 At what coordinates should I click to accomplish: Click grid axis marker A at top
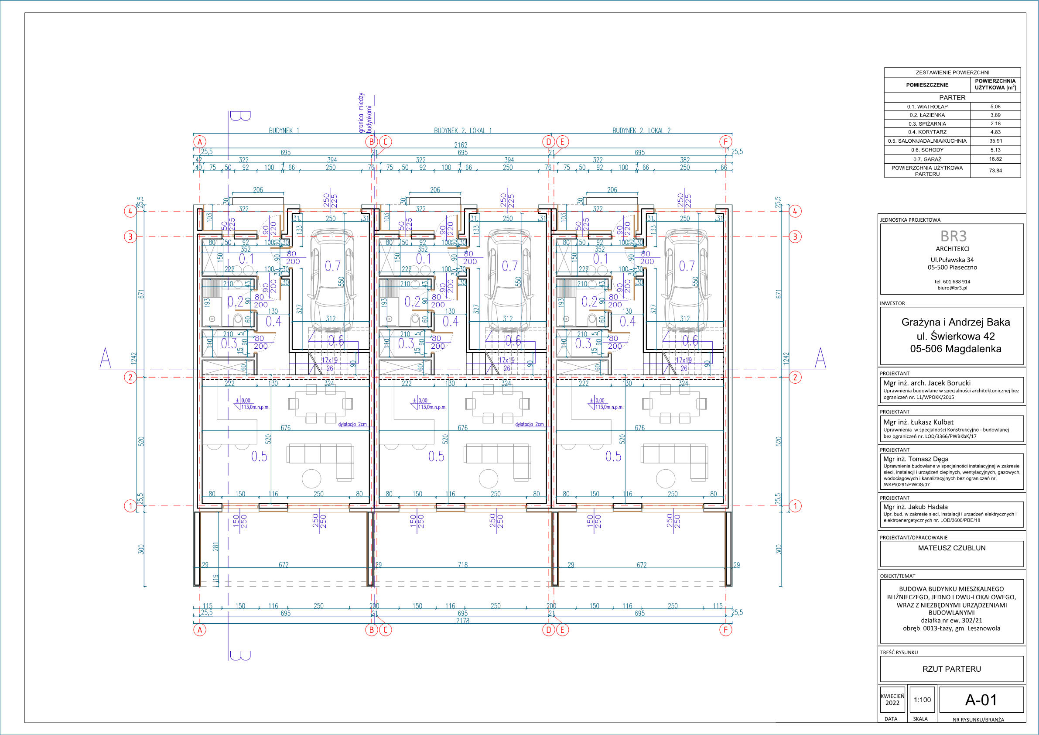click(200, 142)
